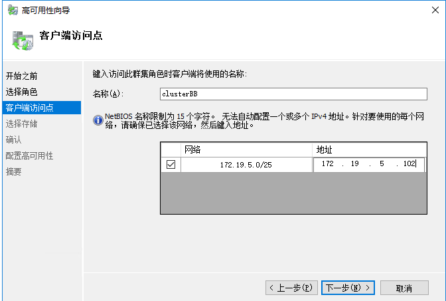
Task: Uncheck the 172.19.5.0/25 network checkbox
Action: 171,164
